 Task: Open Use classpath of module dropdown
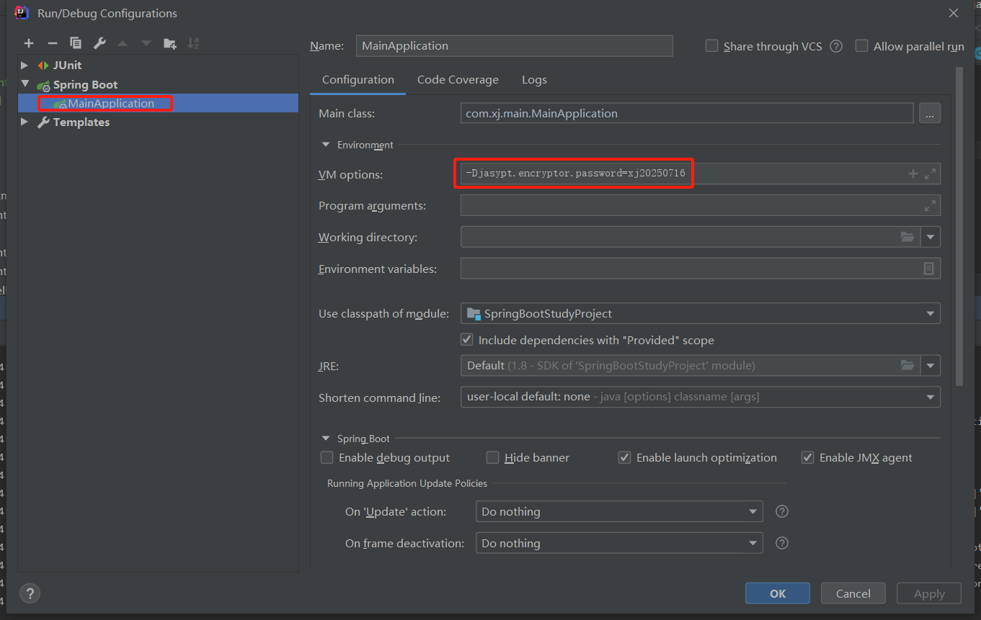pos(931,314)
